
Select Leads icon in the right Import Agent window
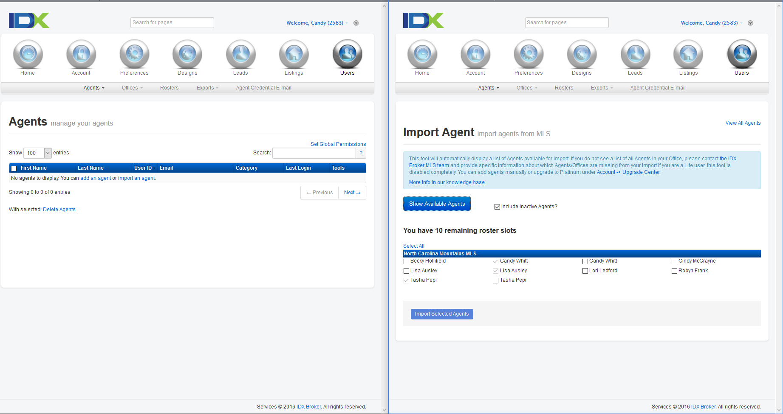tap(636, 54)
